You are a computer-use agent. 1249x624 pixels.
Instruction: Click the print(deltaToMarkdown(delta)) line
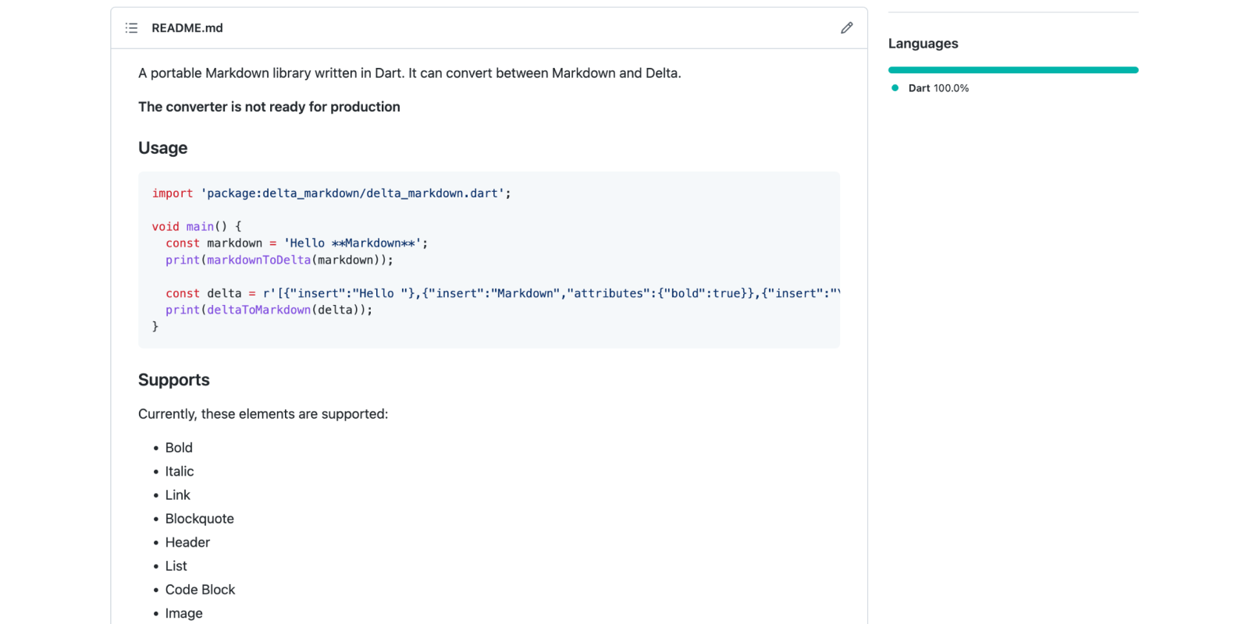[x=269, y=310]
